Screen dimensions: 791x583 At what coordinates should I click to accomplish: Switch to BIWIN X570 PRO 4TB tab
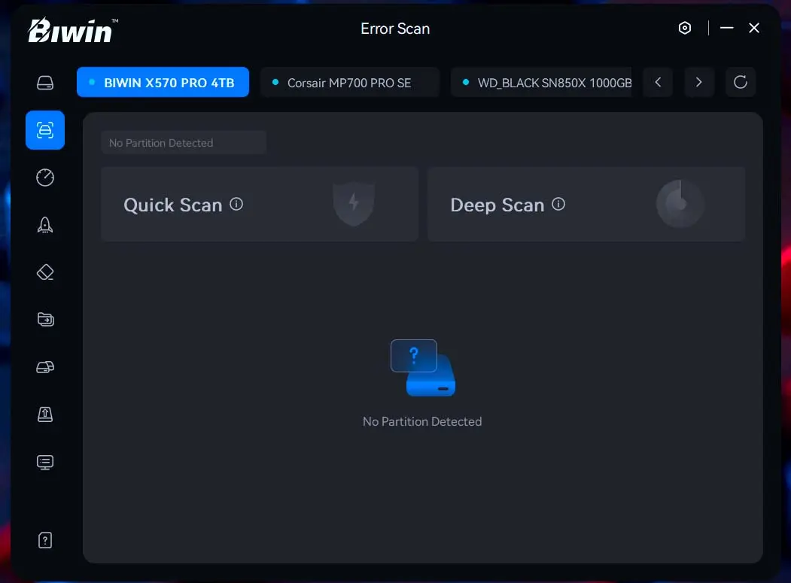point(163,83)
